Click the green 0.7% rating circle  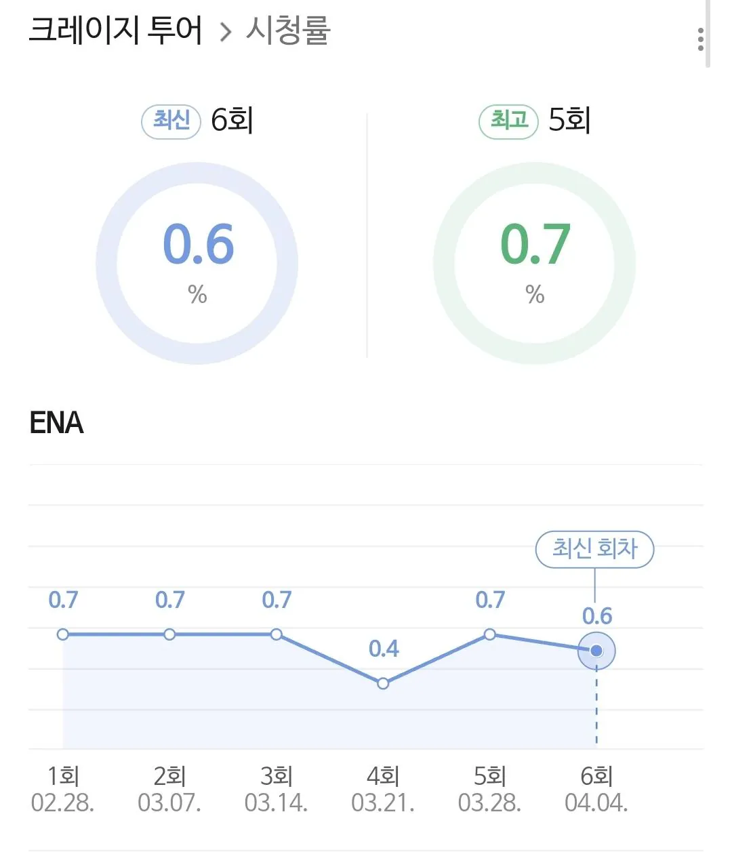pyautogui.click(x=534, y=262)
